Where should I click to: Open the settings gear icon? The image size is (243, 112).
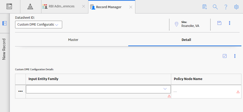[236, 7]
